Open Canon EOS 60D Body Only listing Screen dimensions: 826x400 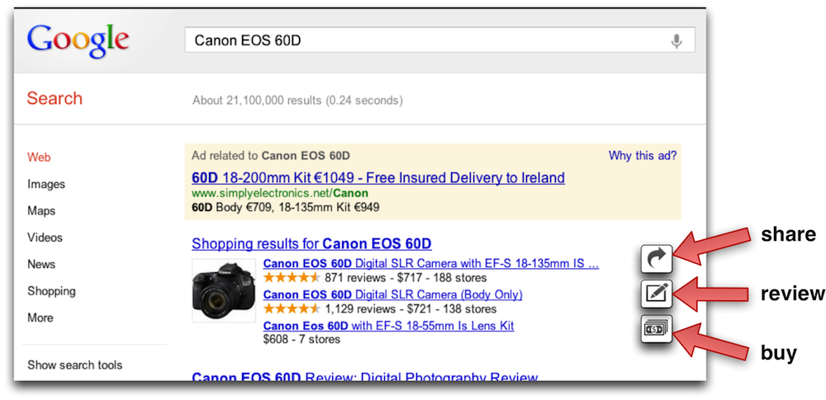tap(393, 294)
